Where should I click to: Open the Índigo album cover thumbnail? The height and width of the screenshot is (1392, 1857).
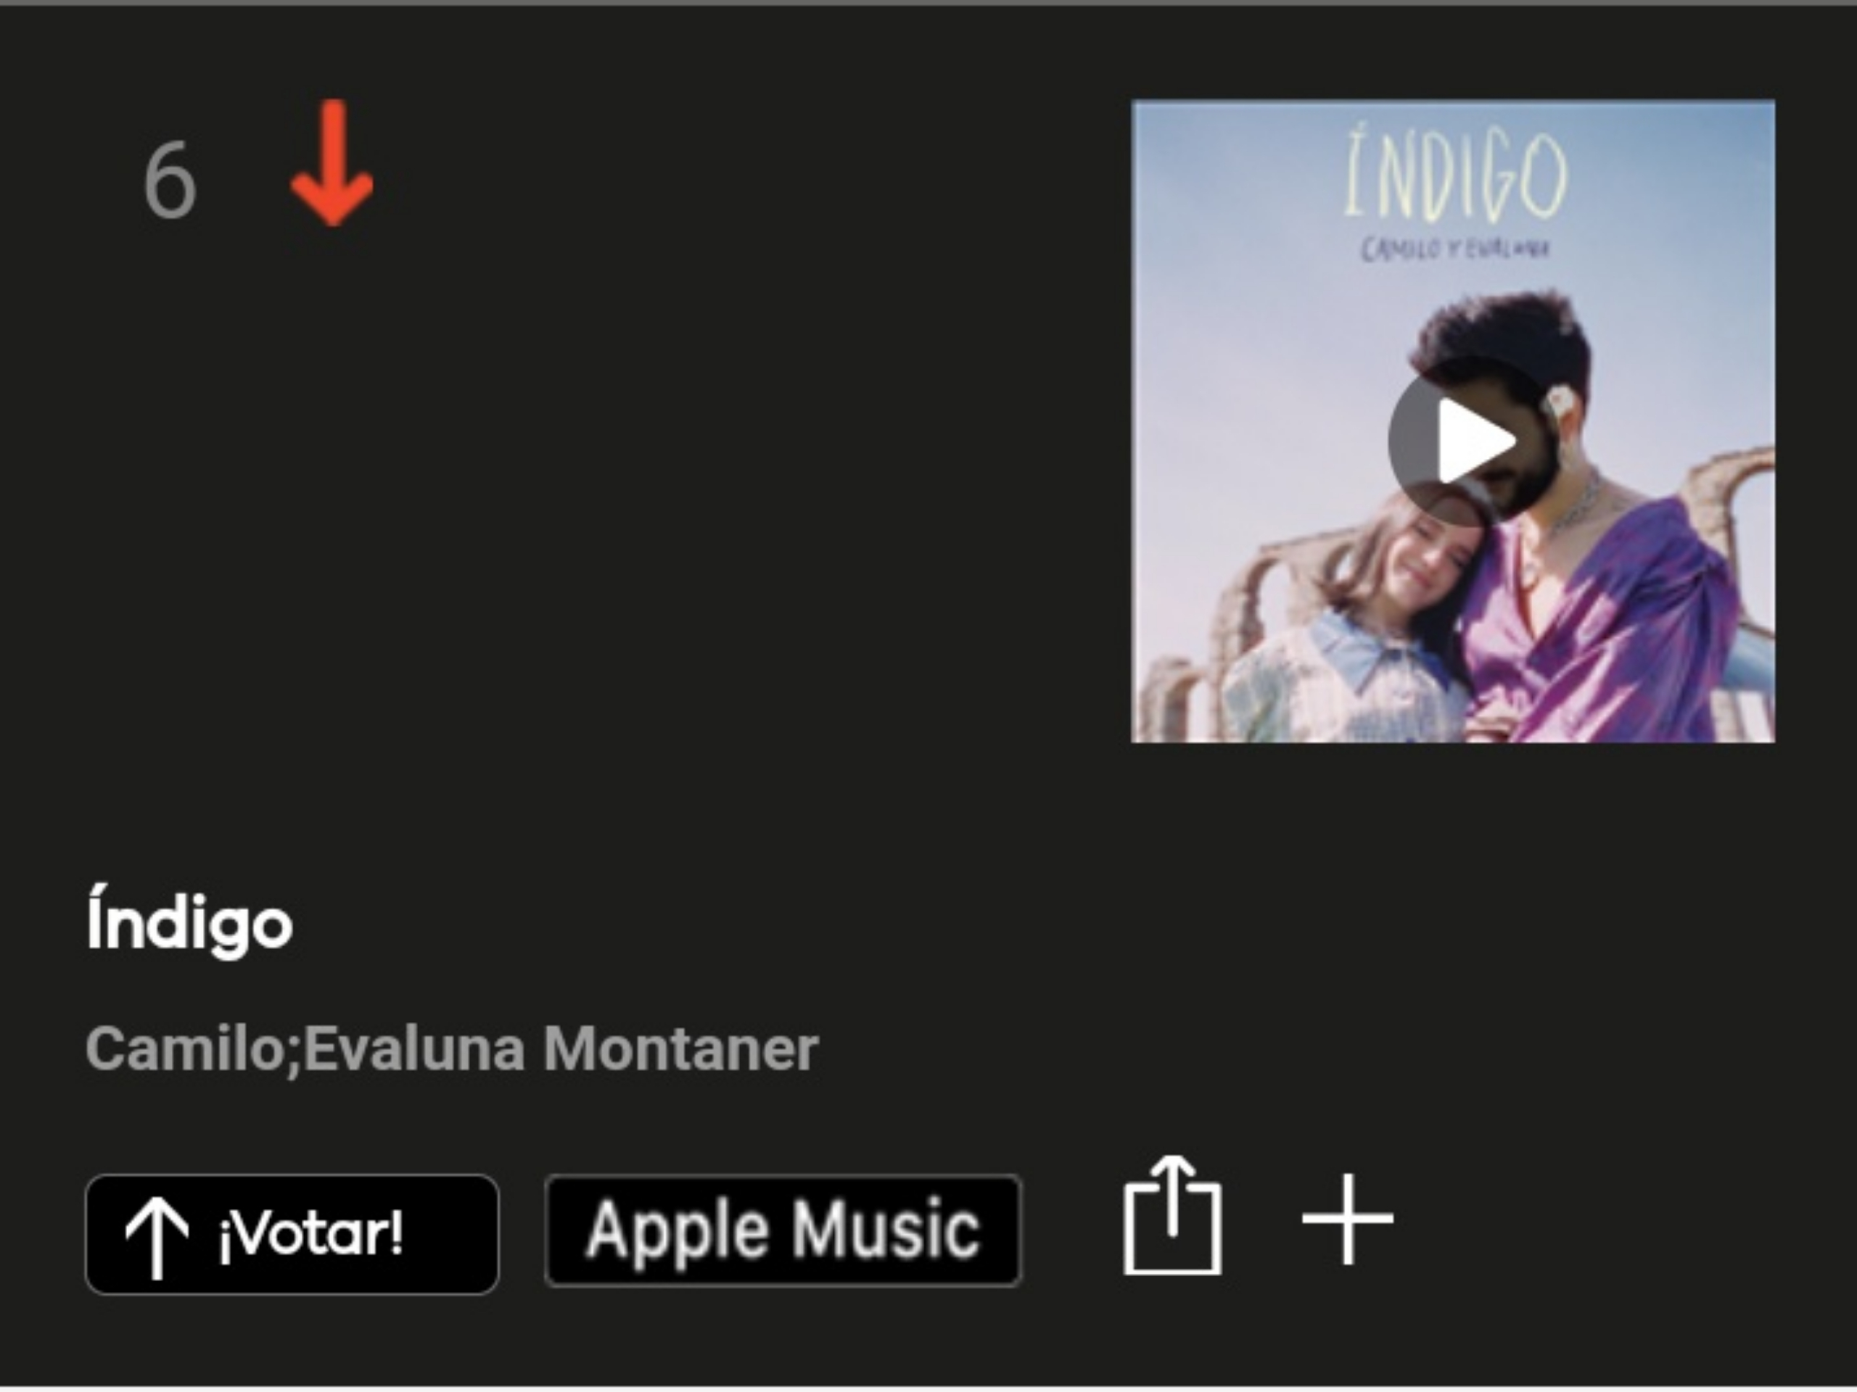(x=1453, y=421)
